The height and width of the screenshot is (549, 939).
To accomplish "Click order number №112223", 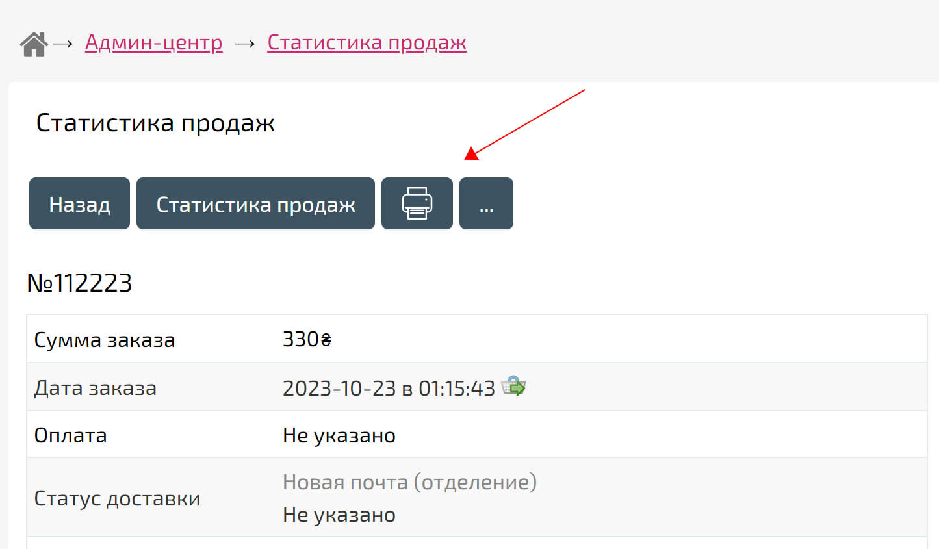I will (79, 283).
